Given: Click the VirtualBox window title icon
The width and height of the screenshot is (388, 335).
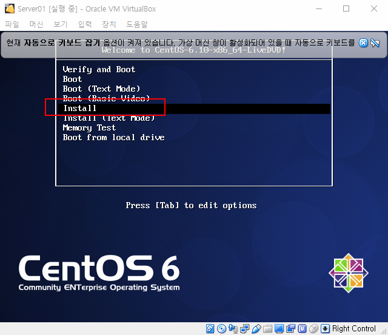Looking at the screenshot, I should click(10, 8).
